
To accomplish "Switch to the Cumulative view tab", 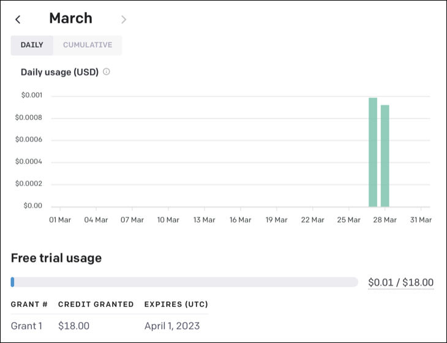I will coord(88,45).
